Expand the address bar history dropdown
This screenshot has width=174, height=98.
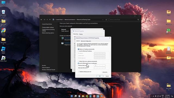(x=103, y=20)
